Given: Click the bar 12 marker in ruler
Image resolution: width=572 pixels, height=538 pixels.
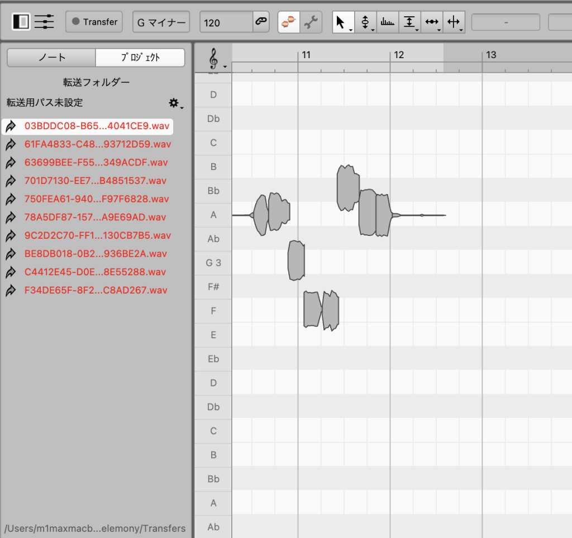Looking at the screenshot, I should 398,55.
